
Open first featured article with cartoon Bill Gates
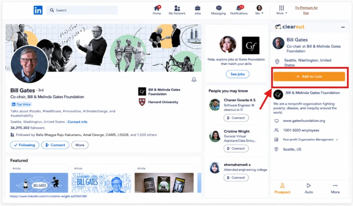(x=39, y=183)
